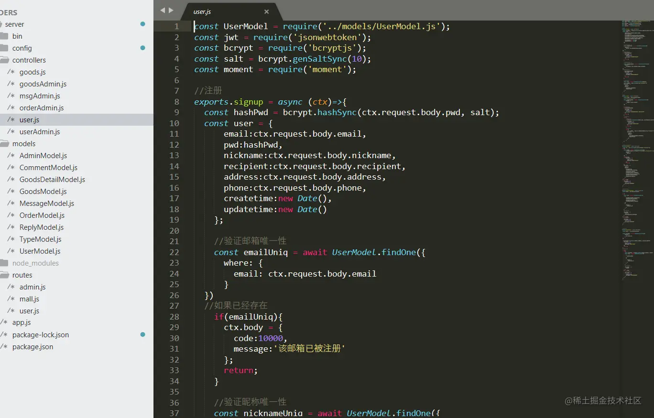Click the file icon beside userAdmin.js
This screenshot has width=654, height=418.
point(11,132)
